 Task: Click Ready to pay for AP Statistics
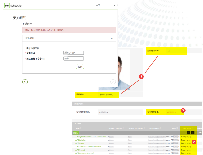coord(186,140)
